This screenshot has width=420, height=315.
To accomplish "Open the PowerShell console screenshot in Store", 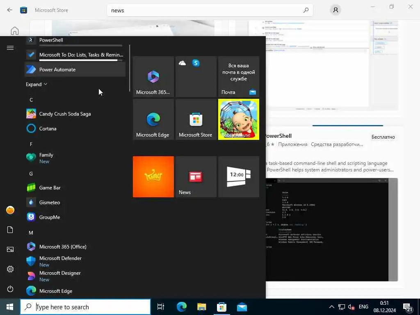I will click(x=331, y=230).
